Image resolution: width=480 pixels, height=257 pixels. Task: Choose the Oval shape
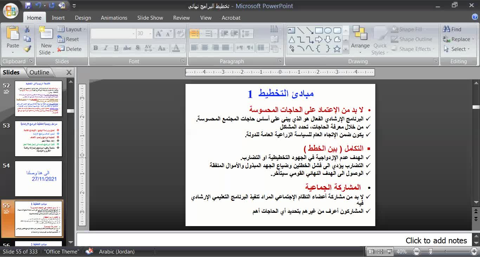[328, 30]
